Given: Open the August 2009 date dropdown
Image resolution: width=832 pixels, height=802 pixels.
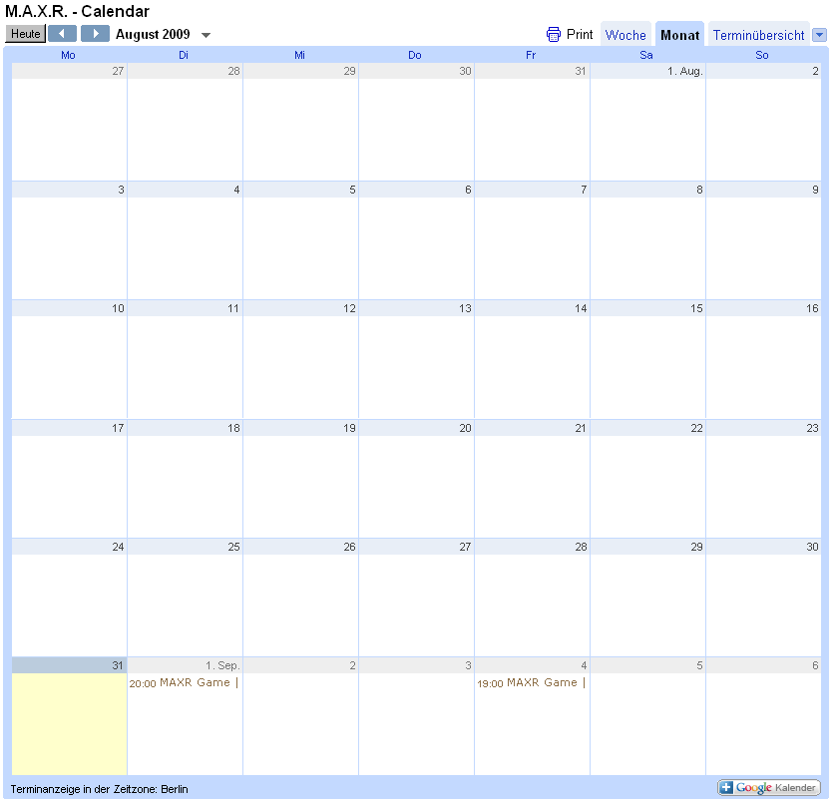Looking at the screenshot, I should coord(206,35).
